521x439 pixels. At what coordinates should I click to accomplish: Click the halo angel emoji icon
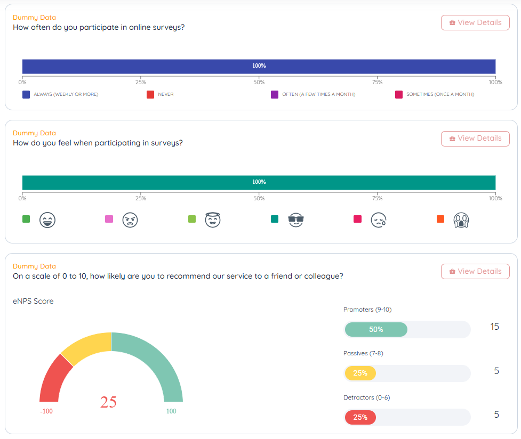(x=213, y=220)
